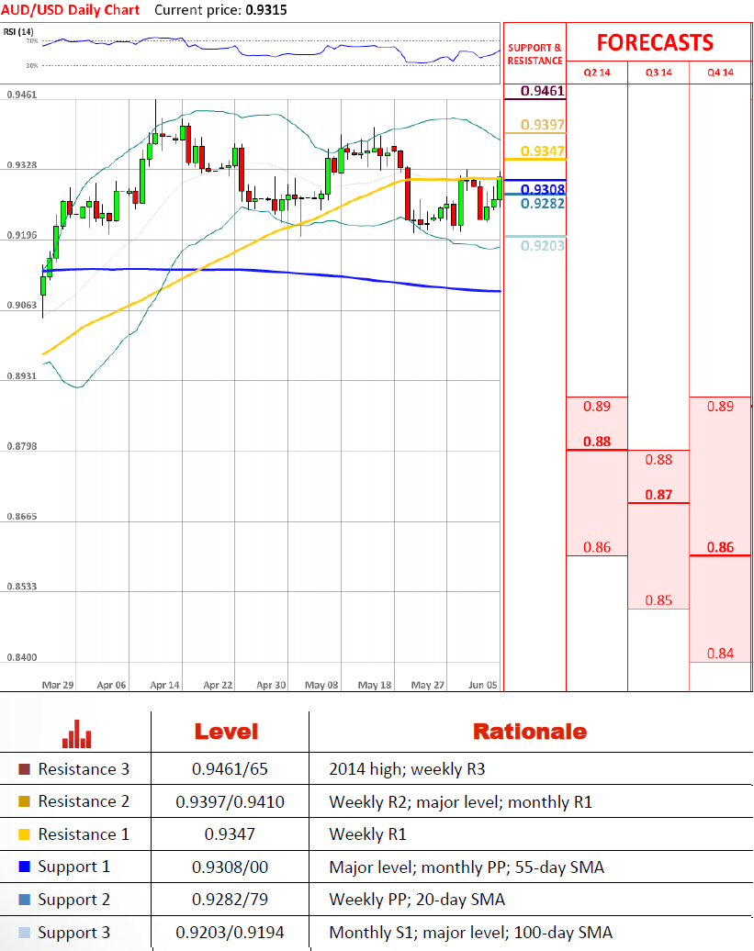Click the 0.9308 support level label
The height and width of the screenshot is (951, 754).
[x=542, y=189]
